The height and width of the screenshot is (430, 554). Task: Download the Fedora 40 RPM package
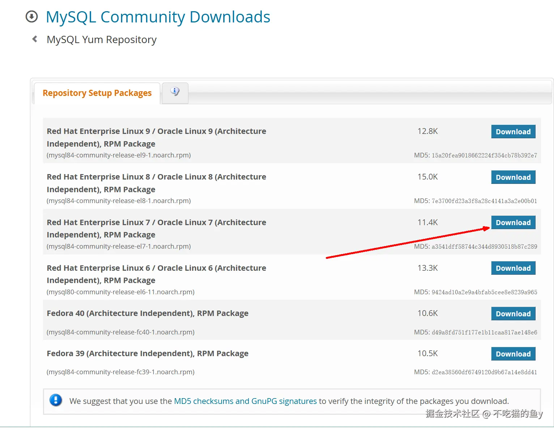(x=513, y=314)
